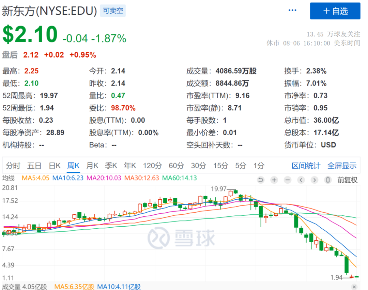Click the after-hours price 2.12

pyautogui.click(x=31, y=55)
